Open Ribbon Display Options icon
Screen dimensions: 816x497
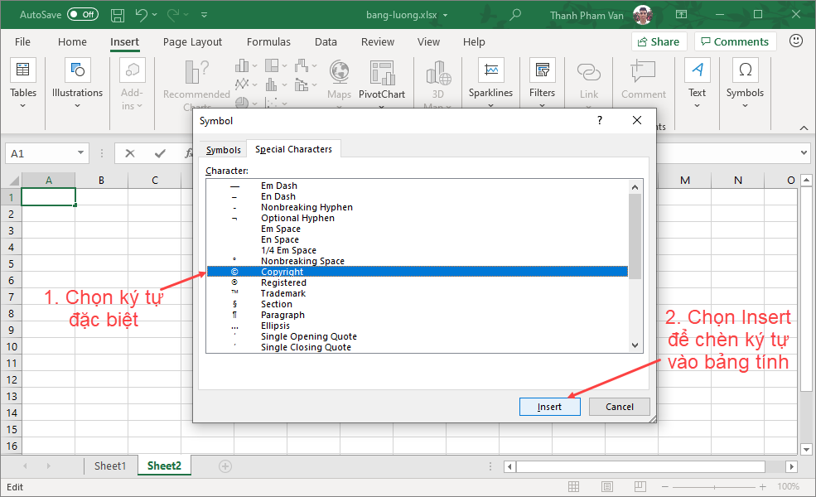(x=681, y=15)
